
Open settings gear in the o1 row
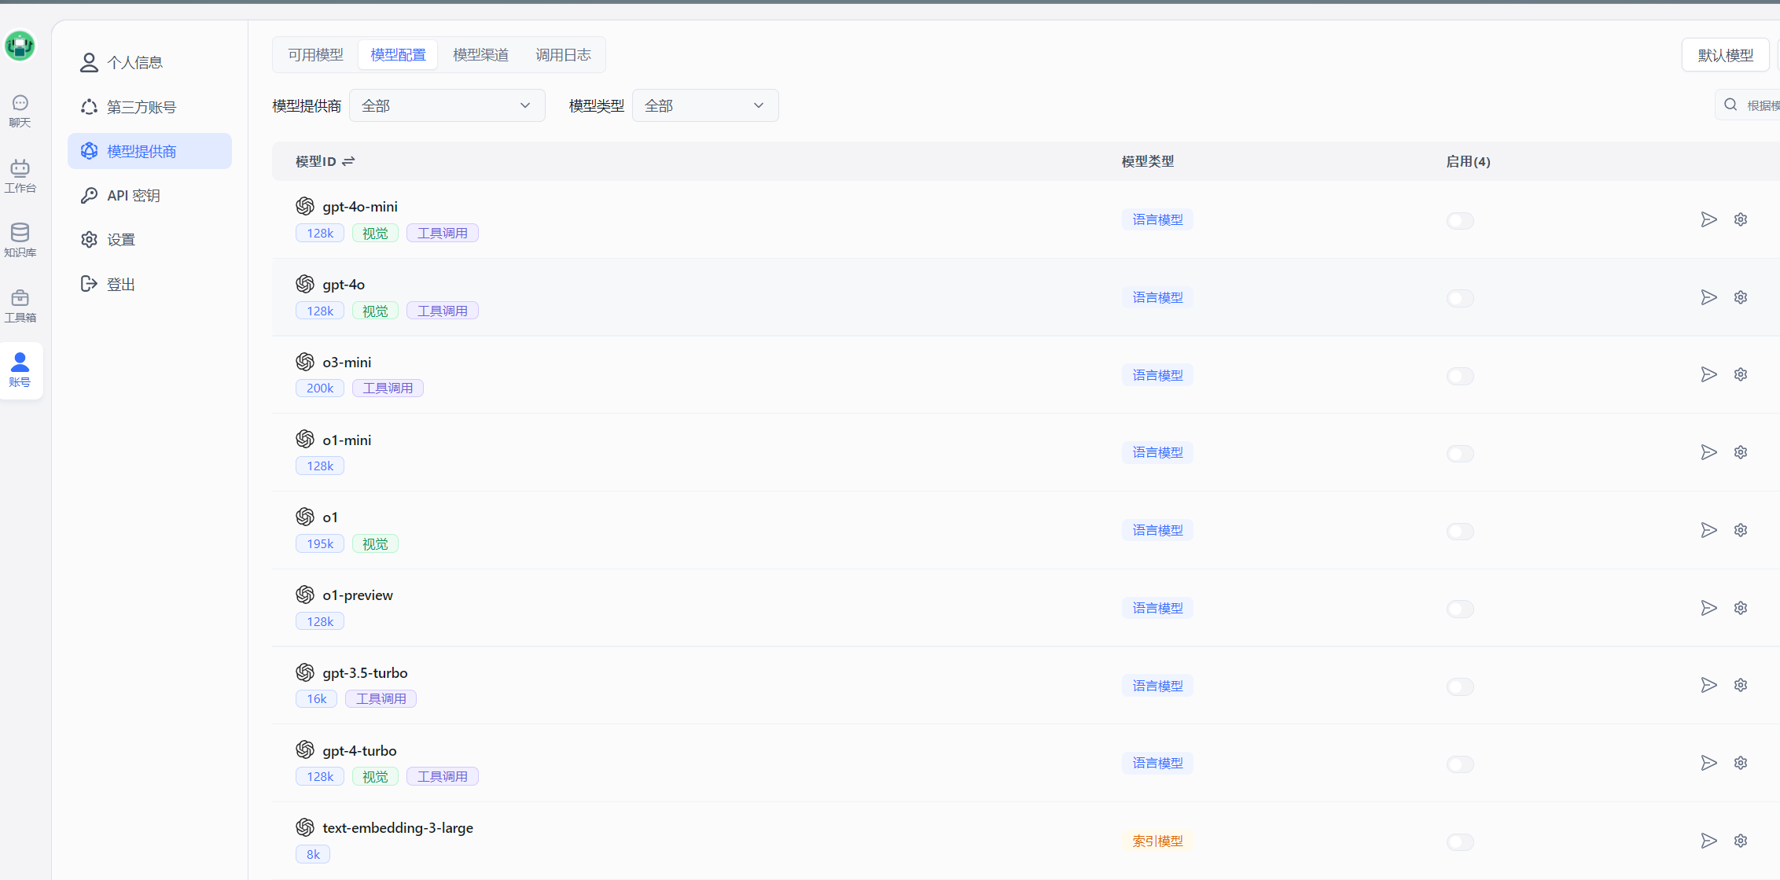click(1741, 530)
